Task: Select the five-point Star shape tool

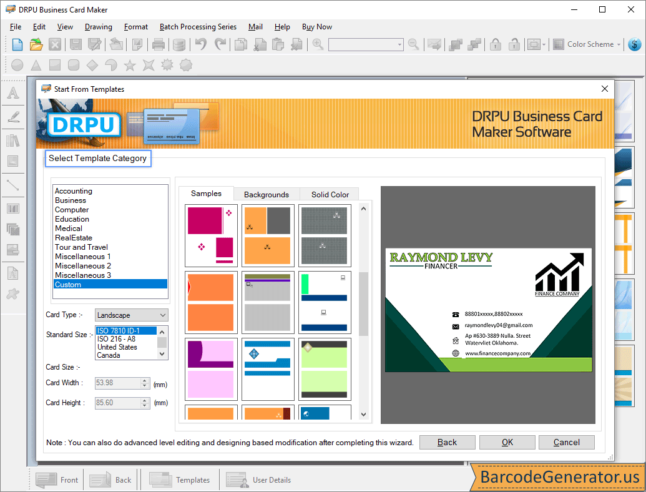Action: click(130, 65)
